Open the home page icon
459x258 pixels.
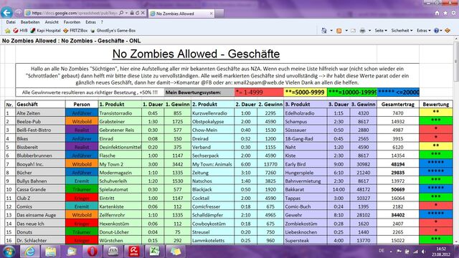[x=437, y=13]
